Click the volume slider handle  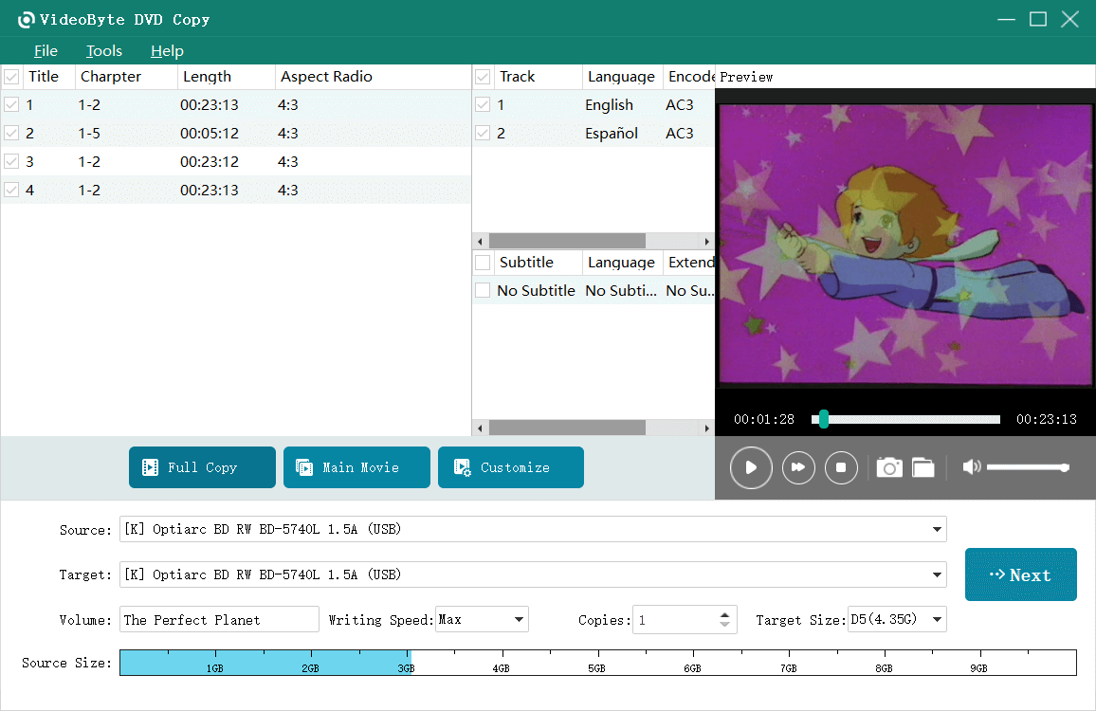coord(1065,467)
